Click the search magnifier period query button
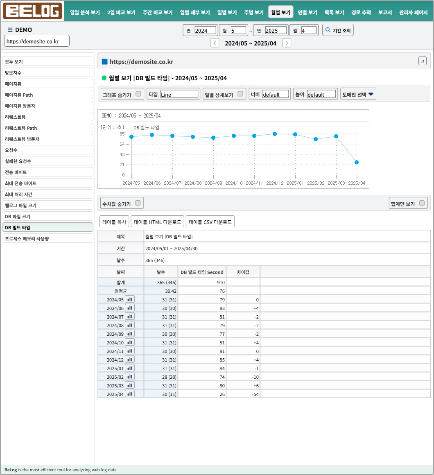434x475 pixels. pyautogui.click(x=338, y=30)
